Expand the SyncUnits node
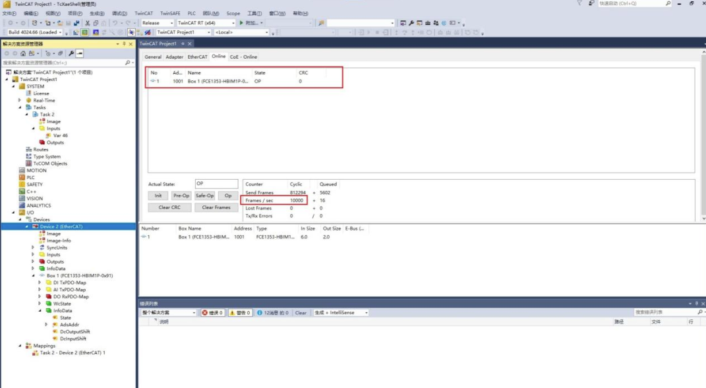The width and height of the screenshot is (706, 388). coord(33,248)
